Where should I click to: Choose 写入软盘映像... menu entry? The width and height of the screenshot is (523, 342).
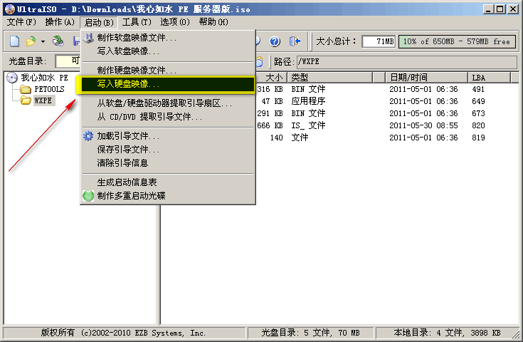click(168, 51)
